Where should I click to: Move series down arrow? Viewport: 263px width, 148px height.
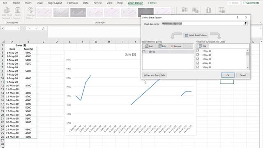(191, 46)
